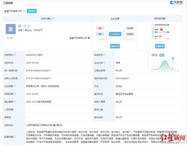
Task: Click 查看详情 button under 企业全景
Action: pos(115,46)
